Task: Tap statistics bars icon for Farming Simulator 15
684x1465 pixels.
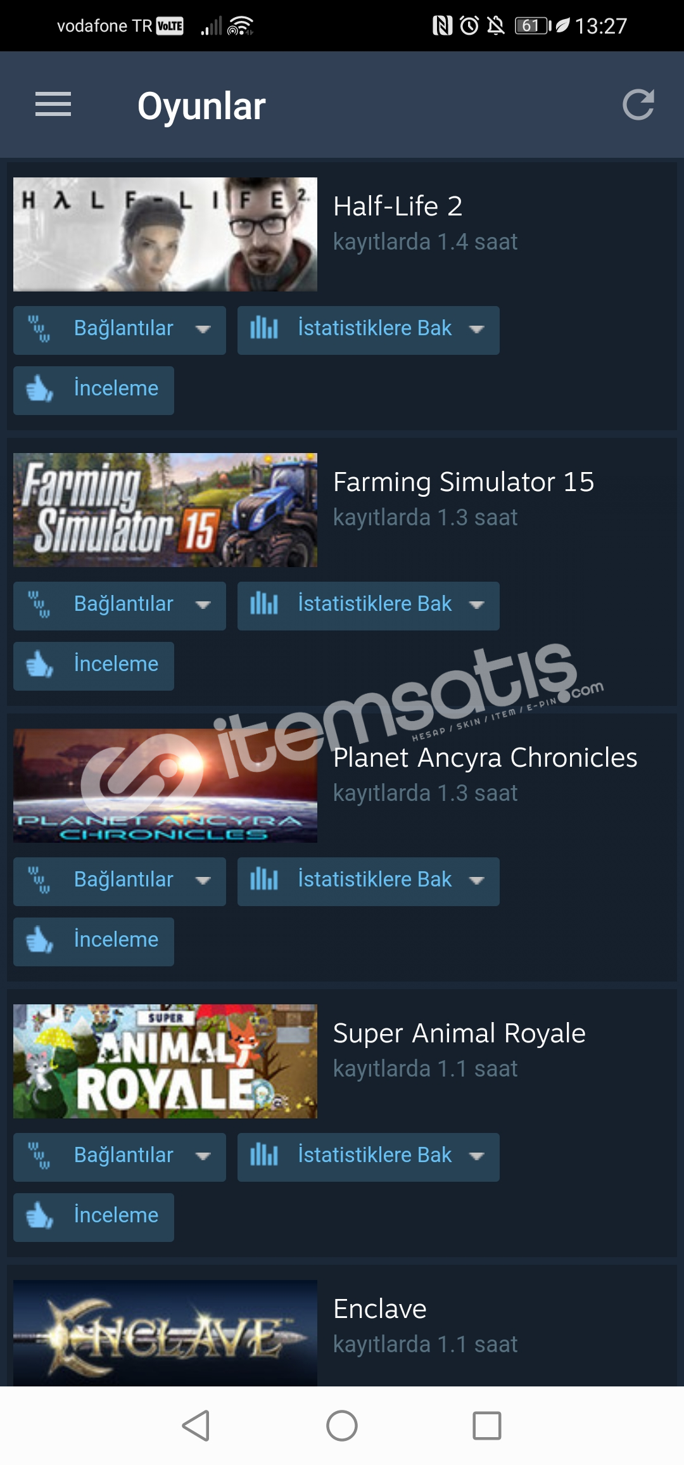Action: (264, 603)
